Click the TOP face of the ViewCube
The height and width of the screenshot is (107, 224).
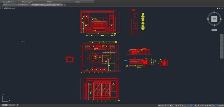214,19
